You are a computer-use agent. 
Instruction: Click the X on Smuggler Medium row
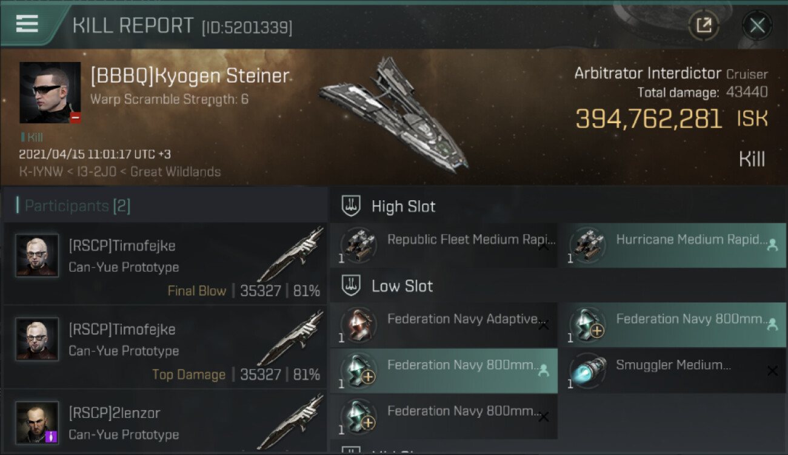(772, 371)
